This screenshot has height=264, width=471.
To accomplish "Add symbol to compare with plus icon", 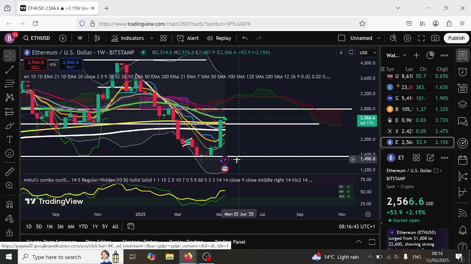I will tap(63, 38).
